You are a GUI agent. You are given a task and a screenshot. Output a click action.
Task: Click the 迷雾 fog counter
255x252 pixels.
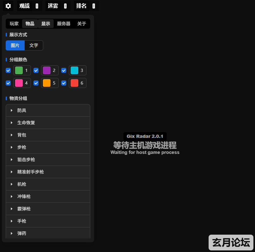click(x=58, y=6)
